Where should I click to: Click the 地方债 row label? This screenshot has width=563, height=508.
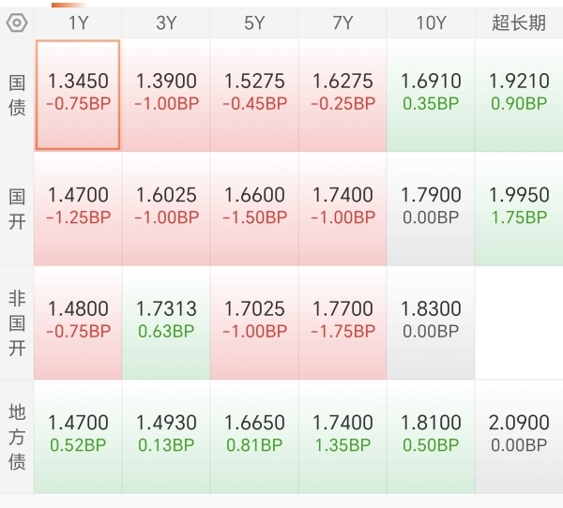pos(17,437)
